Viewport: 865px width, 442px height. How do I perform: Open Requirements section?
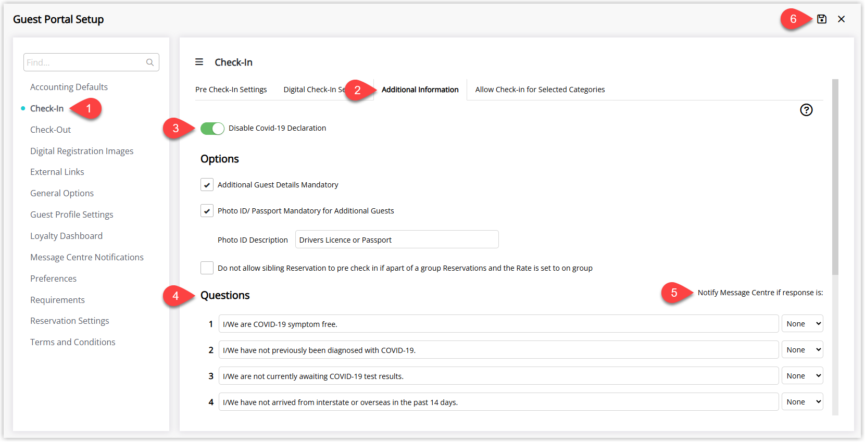(57, 300)
